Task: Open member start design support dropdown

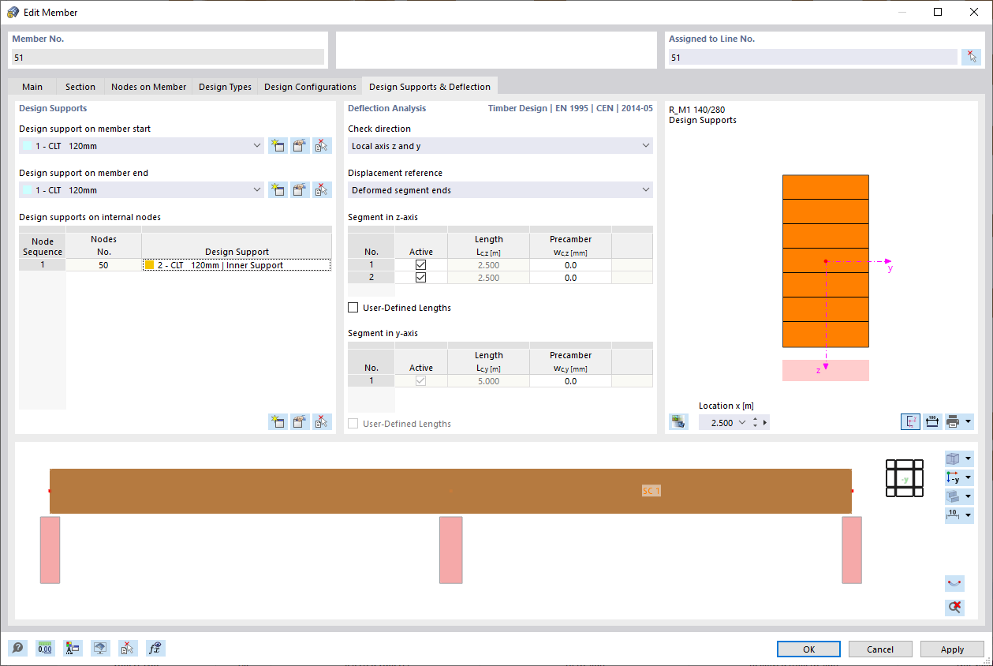Action: pos(257,146)
